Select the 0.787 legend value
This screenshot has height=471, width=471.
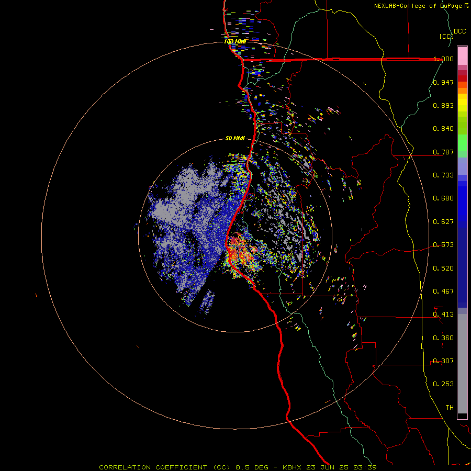point(443,152)
